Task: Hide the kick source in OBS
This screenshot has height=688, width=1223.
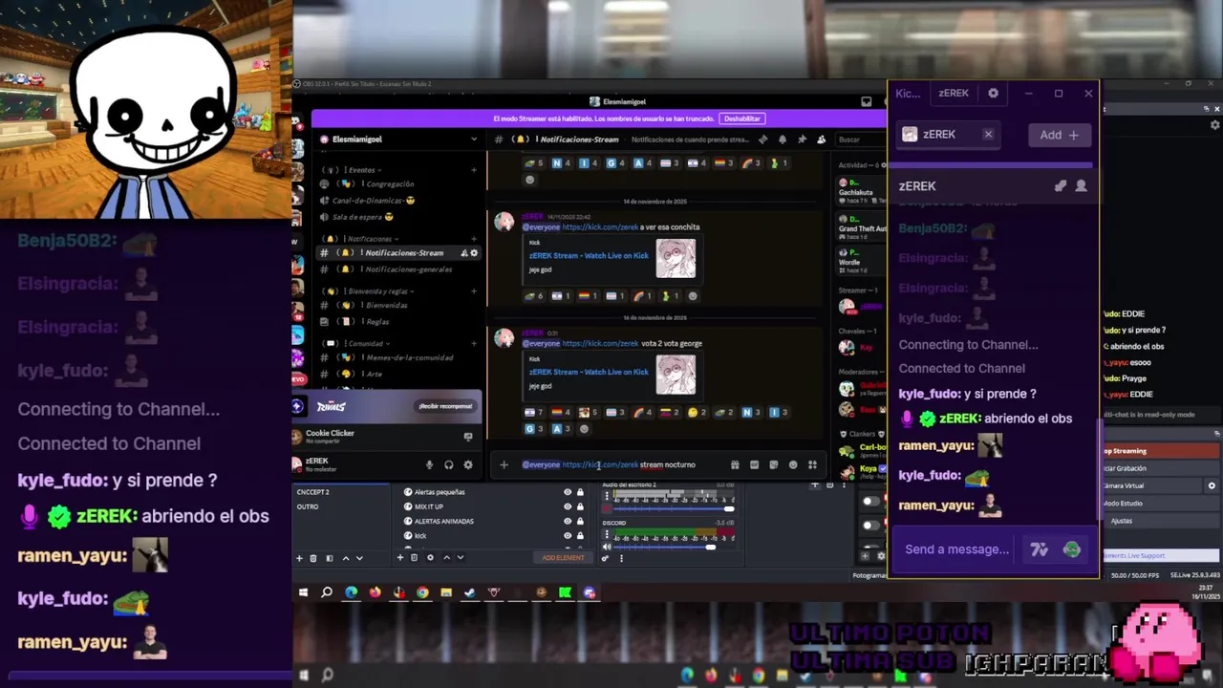Action: [568, 535]
